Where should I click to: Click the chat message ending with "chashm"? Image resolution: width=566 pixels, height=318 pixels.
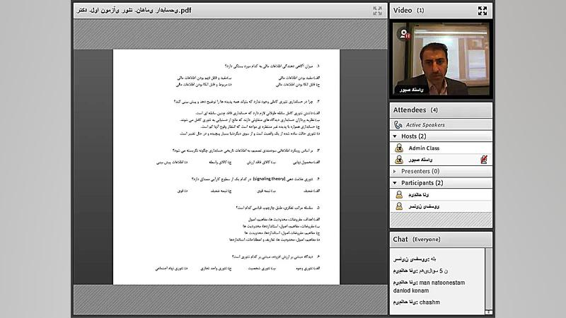(416, 302)
